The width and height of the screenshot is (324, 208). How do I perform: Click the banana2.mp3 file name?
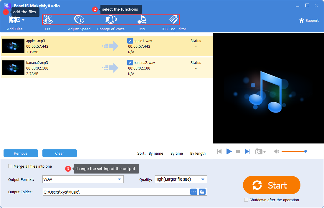[37, 62]
